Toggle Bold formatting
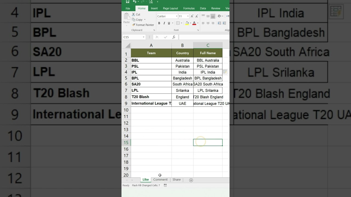The height and width of the screenshot is (197, 351). tap(159, 23)
